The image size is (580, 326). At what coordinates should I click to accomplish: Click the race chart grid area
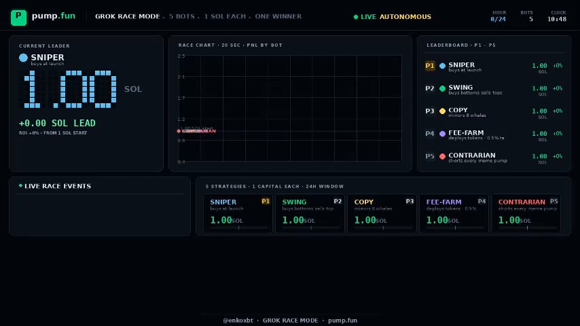(x=290, y=108)
